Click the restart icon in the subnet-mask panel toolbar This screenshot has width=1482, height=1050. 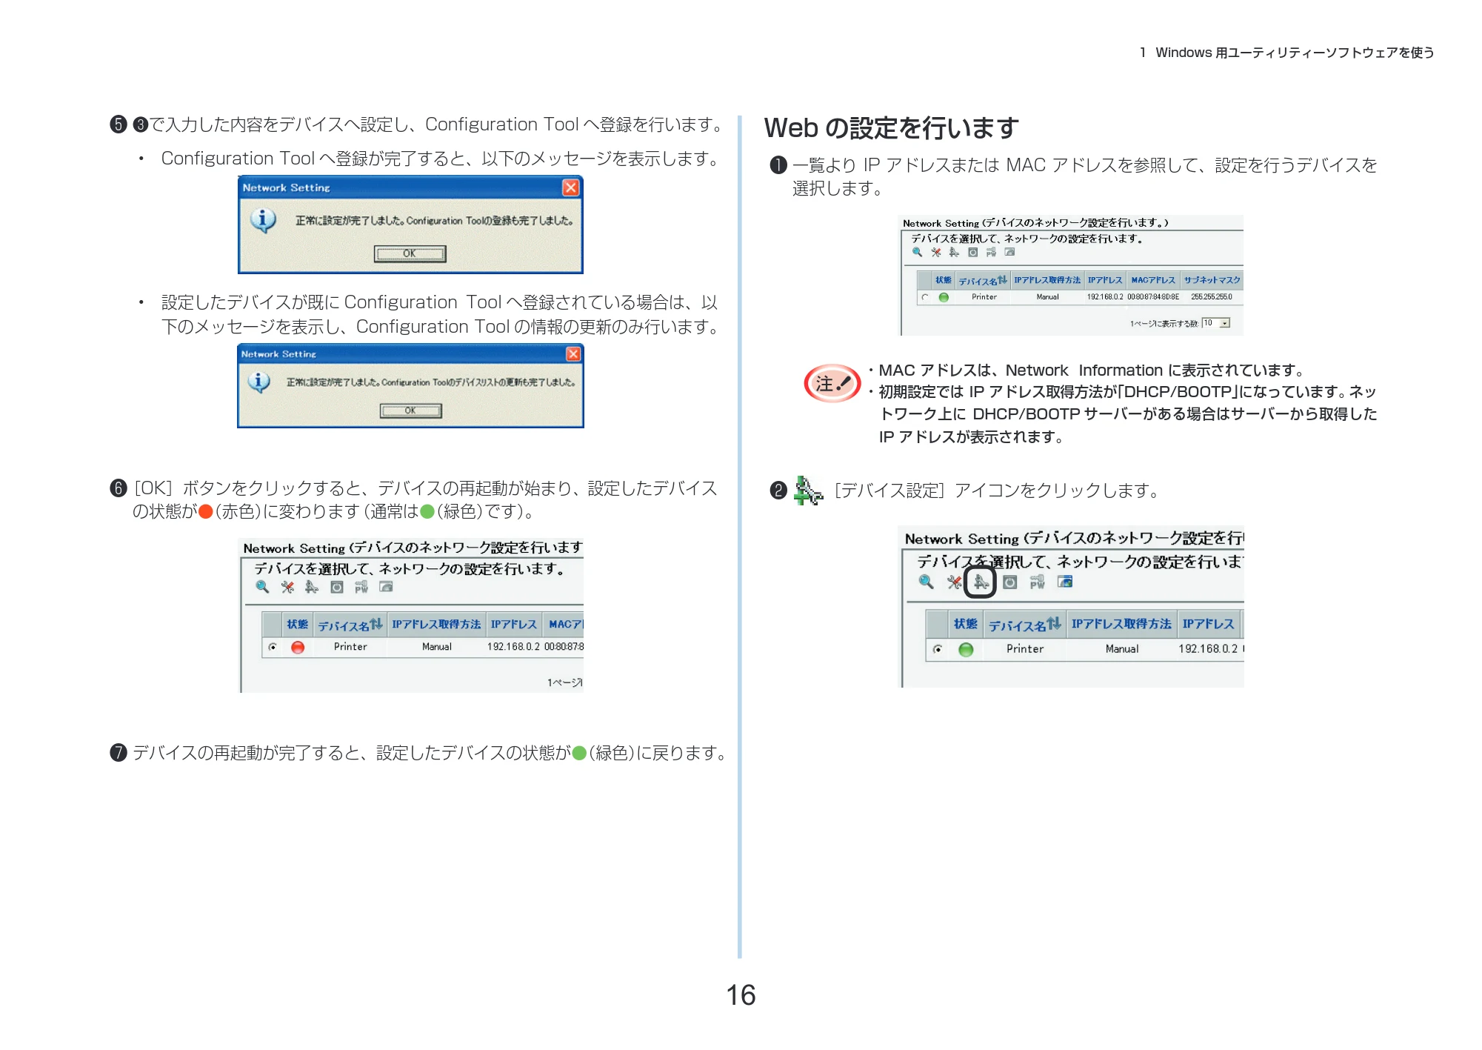click(972, 252)
